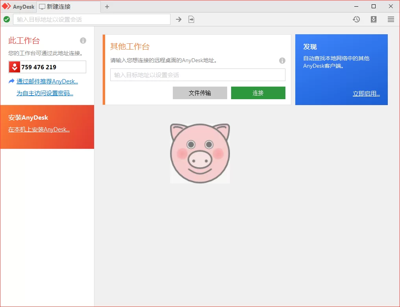Screen dimensions: 400x307
Task: Click the 安装AnyDesk heading
Action: pyautogui.click(x=28, y=118)
